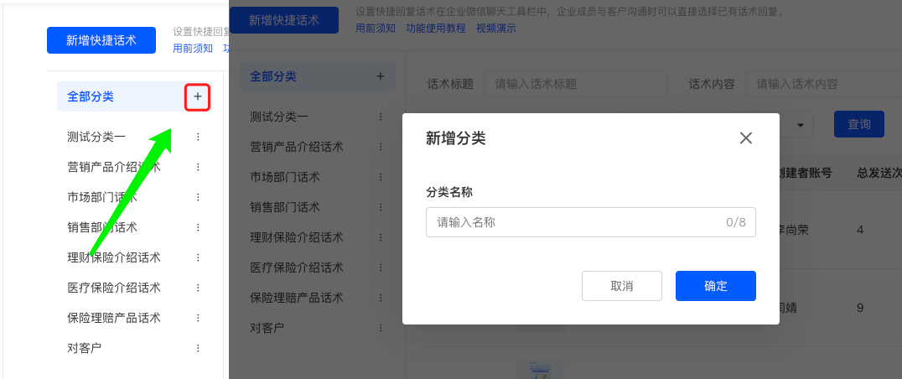Open the 功能使用教程 link

pos(436,29)
